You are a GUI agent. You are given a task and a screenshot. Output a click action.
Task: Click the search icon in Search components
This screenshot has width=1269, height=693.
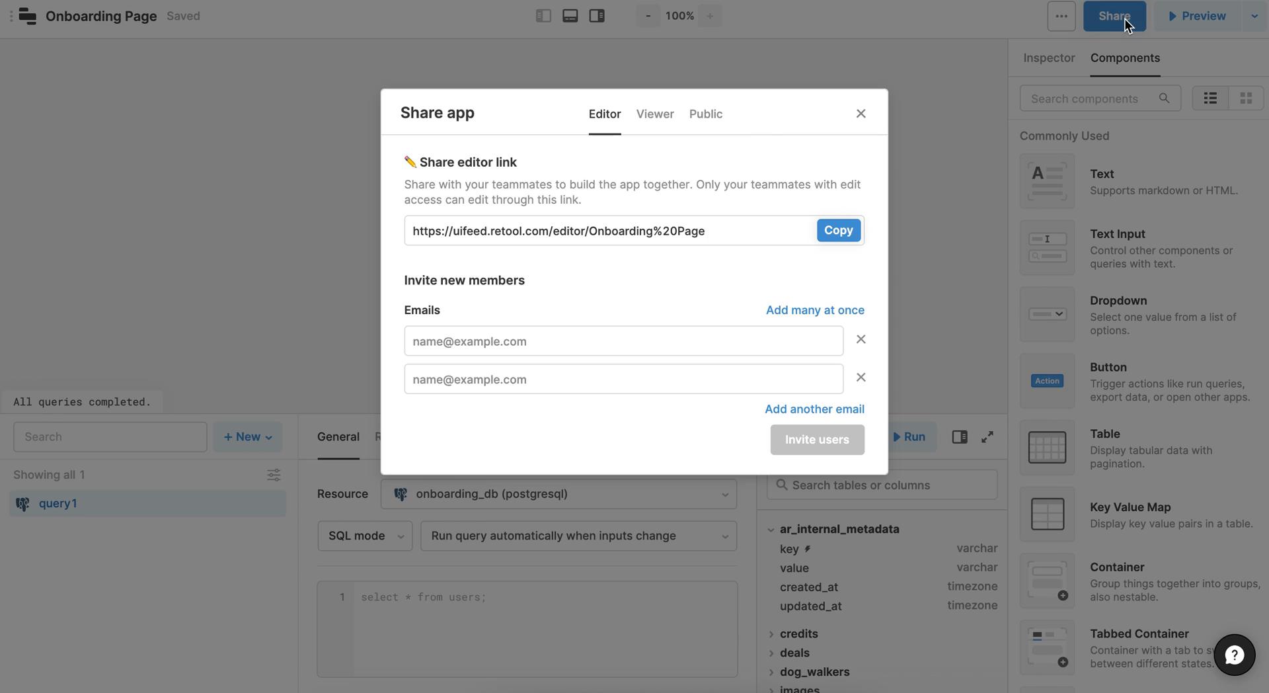pyautogui.click(x=1165, y=98)
